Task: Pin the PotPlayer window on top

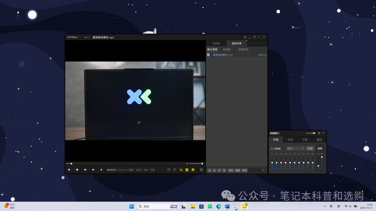Action: point(245,37)
